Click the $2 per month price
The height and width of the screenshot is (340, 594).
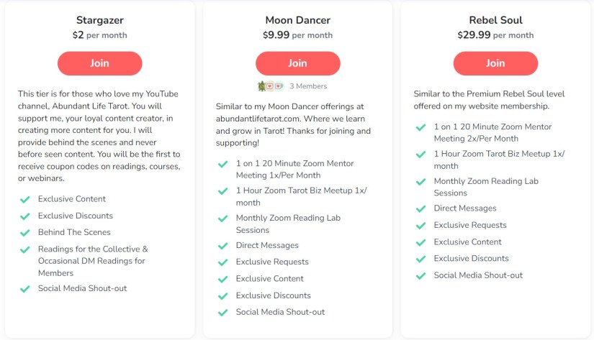99,35
